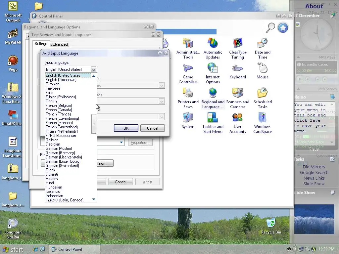339x254 pixels.
Task: Open ClearType Tuning icon
Action: point(238,49)
